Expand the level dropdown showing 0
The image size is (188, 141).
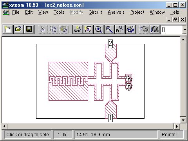pos(184,30)
